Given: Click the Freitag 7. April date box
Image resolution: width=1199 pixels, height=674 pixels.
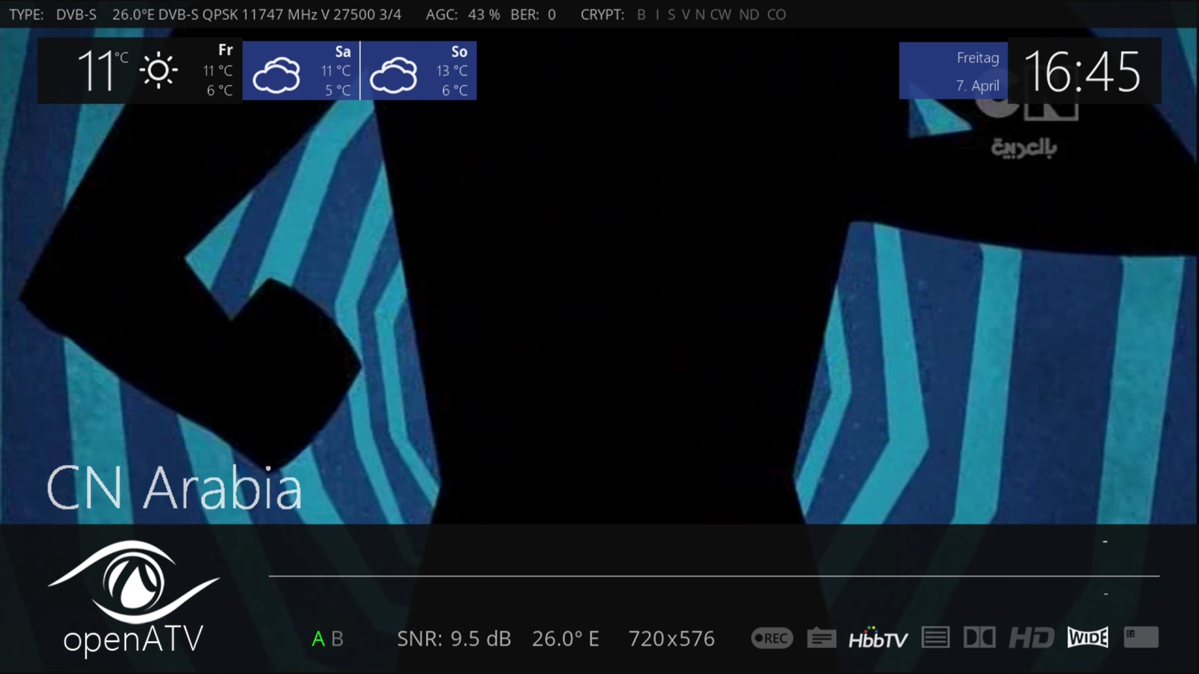Looking at the screenshot, I should (953, 71).
